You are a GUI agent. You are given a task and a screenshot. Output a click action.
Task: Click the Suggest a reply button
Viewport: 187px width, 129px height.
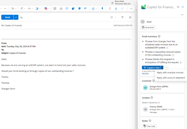click(x=151, y=68)
